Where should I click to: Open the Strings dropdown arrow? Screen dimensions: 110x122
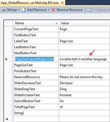[x=19, y=10]
